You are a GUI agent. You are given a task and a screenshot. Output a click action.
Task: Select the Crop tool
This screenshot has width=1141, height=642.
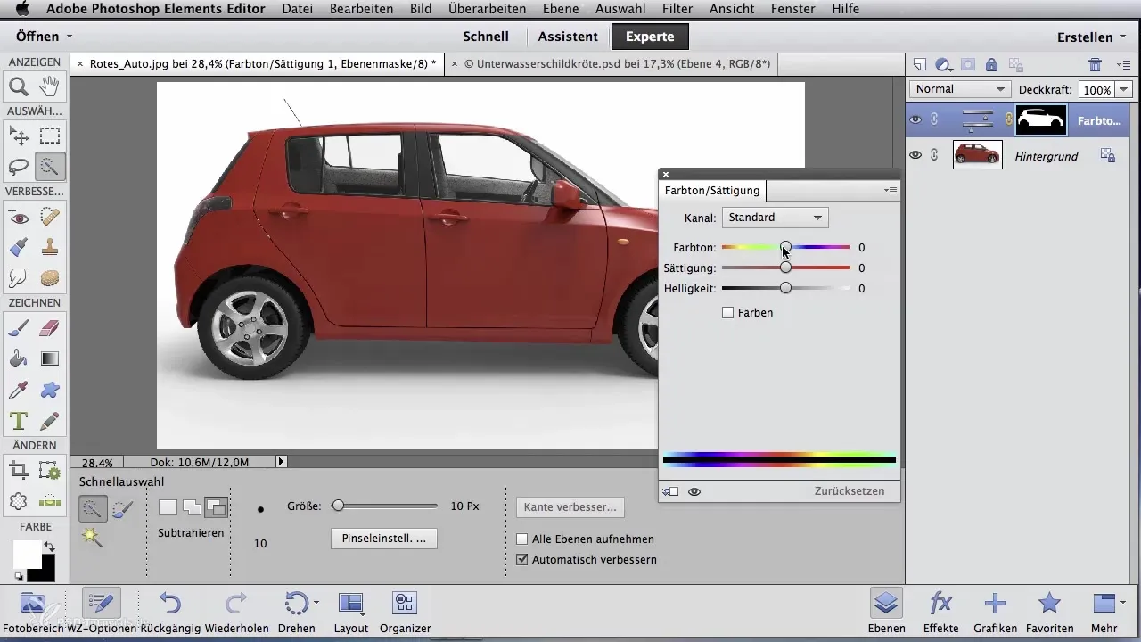point(18,470)
